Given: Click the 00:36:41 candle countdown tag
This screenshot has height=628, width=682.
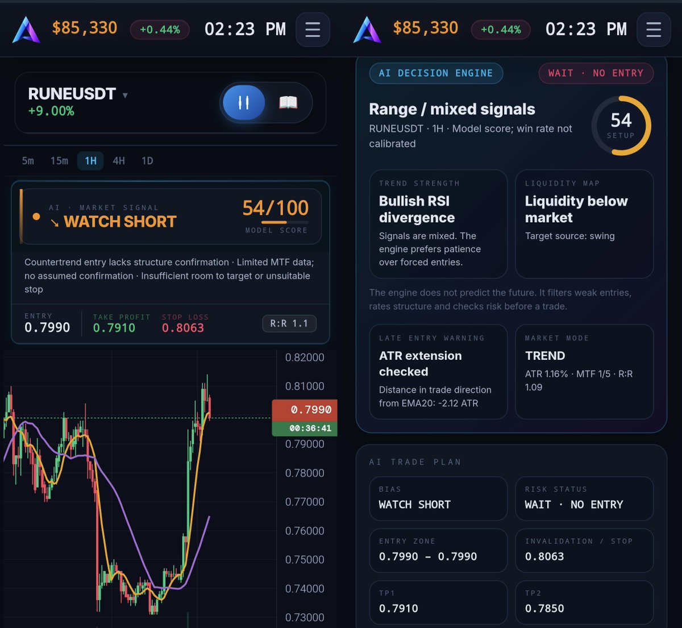Looking at the screenshot, I should point(305,429).
